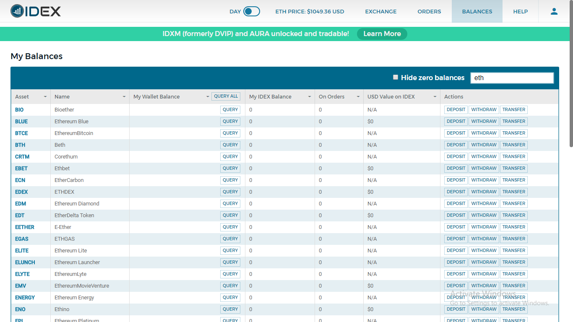This screenshot has height=322, width=573.
Task: Open the My Wallet Balance column dropdown arrow
Action: [208, 97]
